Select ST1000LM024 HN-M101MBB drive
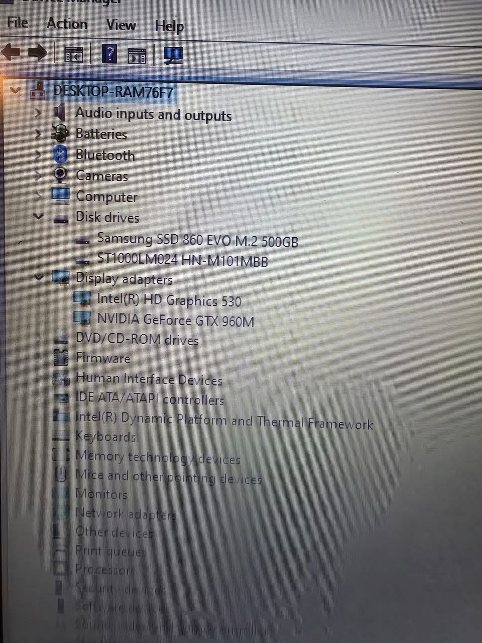 click(x=182, y=260)
